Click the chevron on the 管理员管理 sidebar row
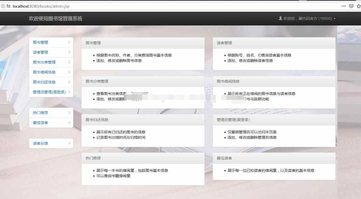This screenshot has height=199, width=361. pyautogui.click(x=69, y=92)
